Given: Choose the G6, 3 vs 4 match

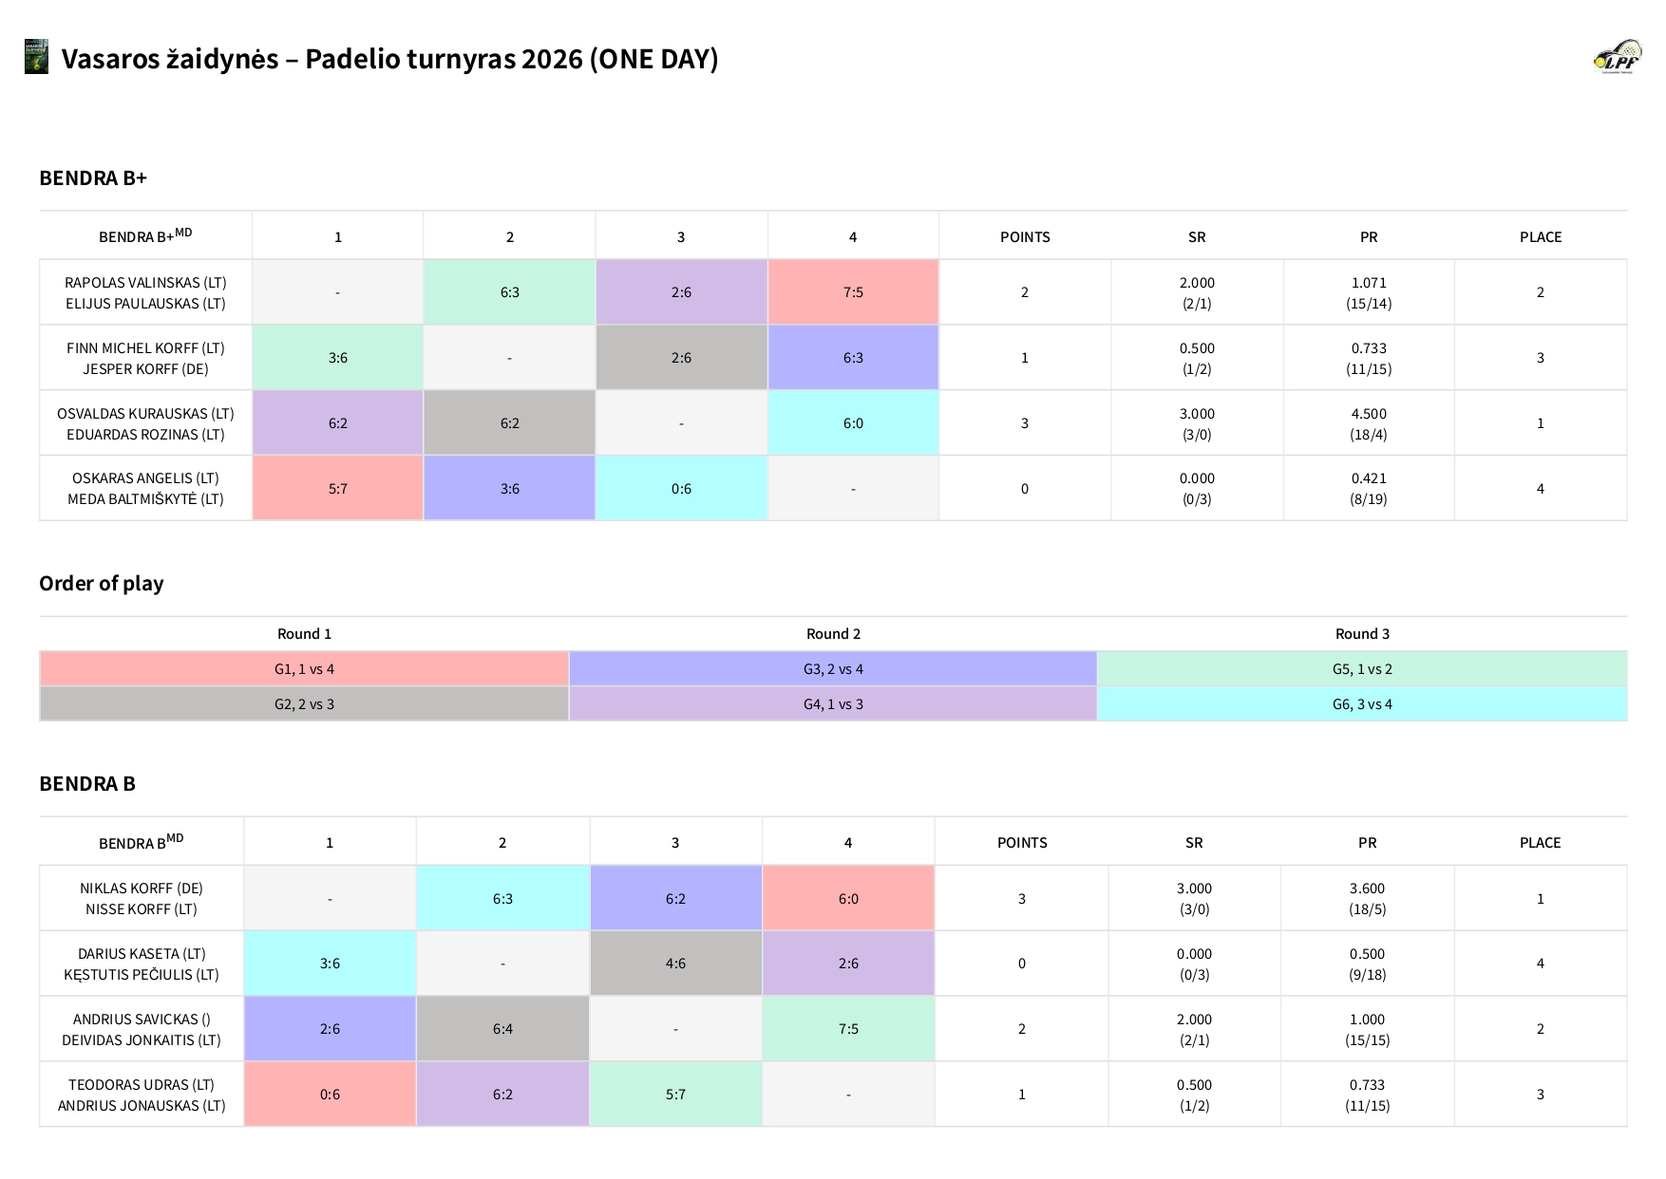Looking at the screenshot, I should pos(1362,704).
